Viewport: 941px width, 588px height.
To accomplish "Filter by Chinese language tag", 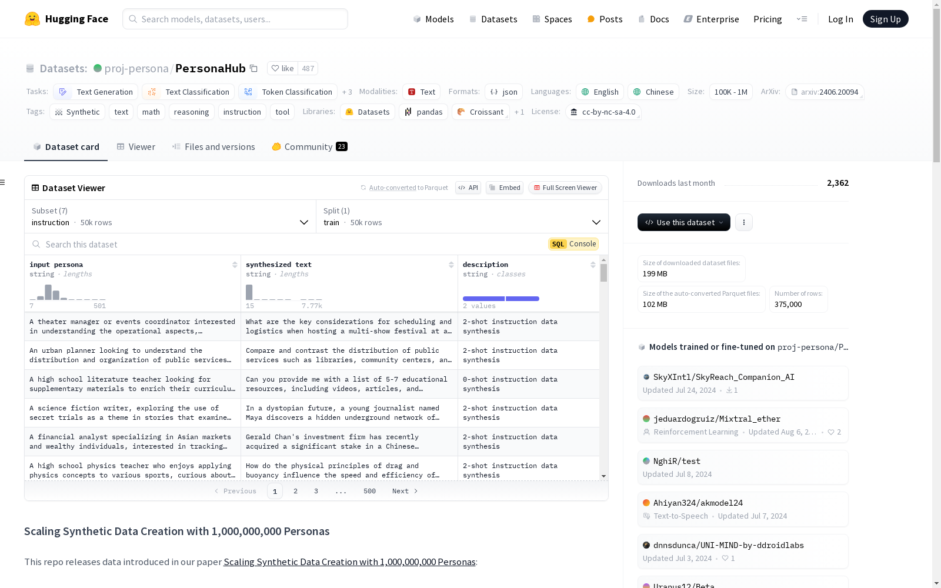I will 653,92.
